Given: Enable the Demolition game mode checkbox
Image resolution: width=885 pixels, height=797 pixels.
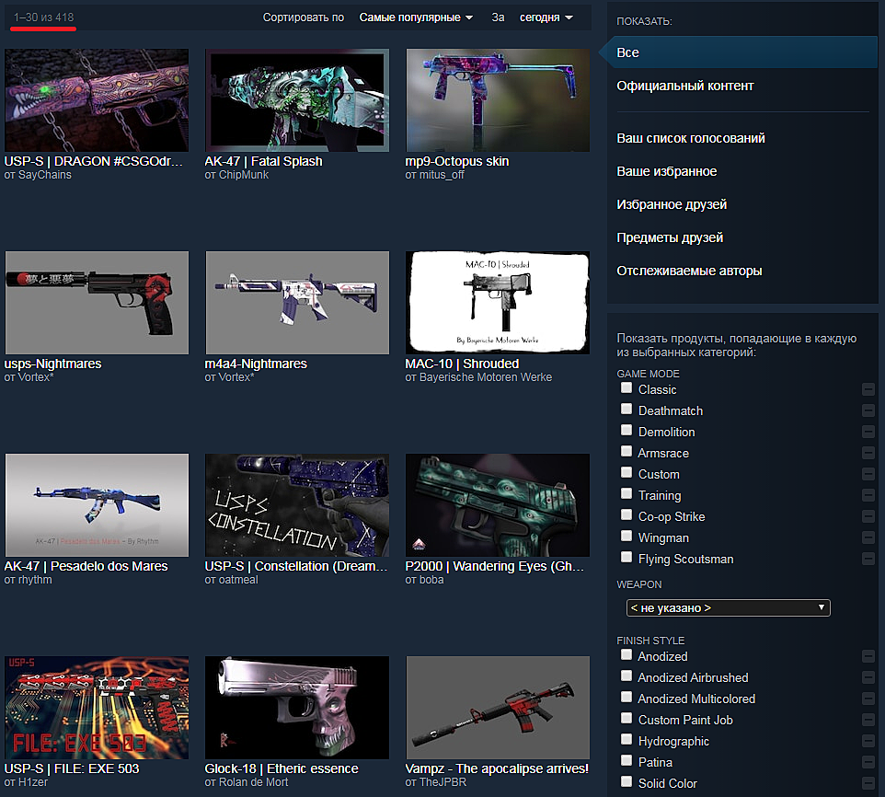Looking at the screenshot, I should tap(626, 431).
